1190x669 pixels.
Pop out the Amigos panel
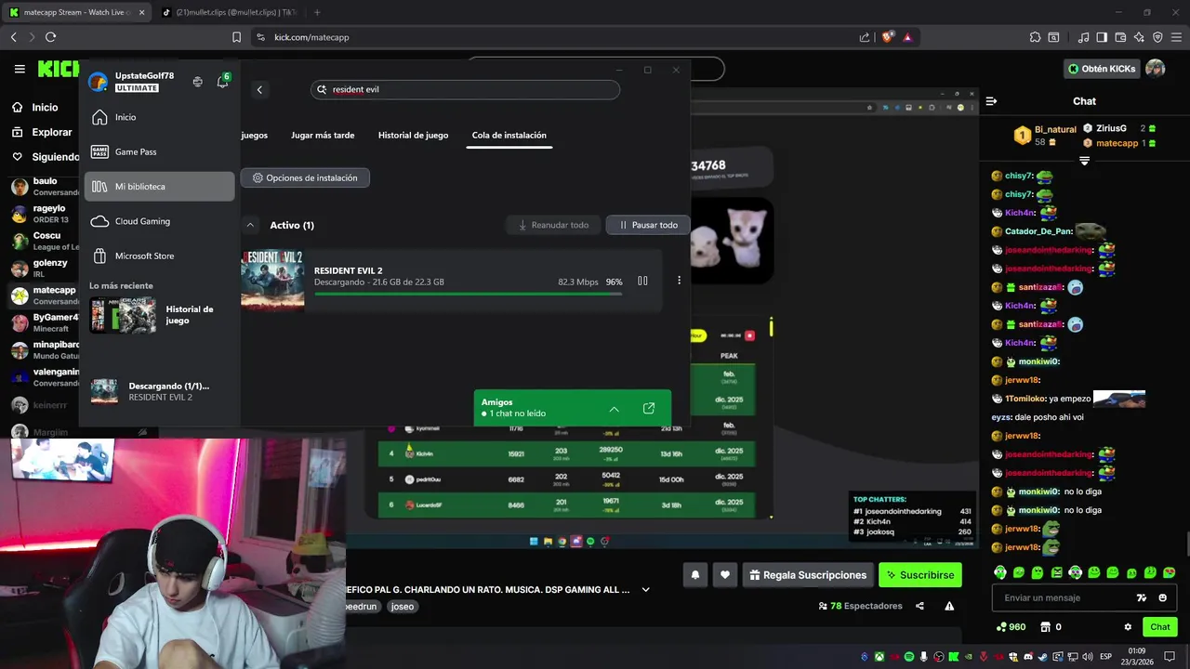point(649,409)
